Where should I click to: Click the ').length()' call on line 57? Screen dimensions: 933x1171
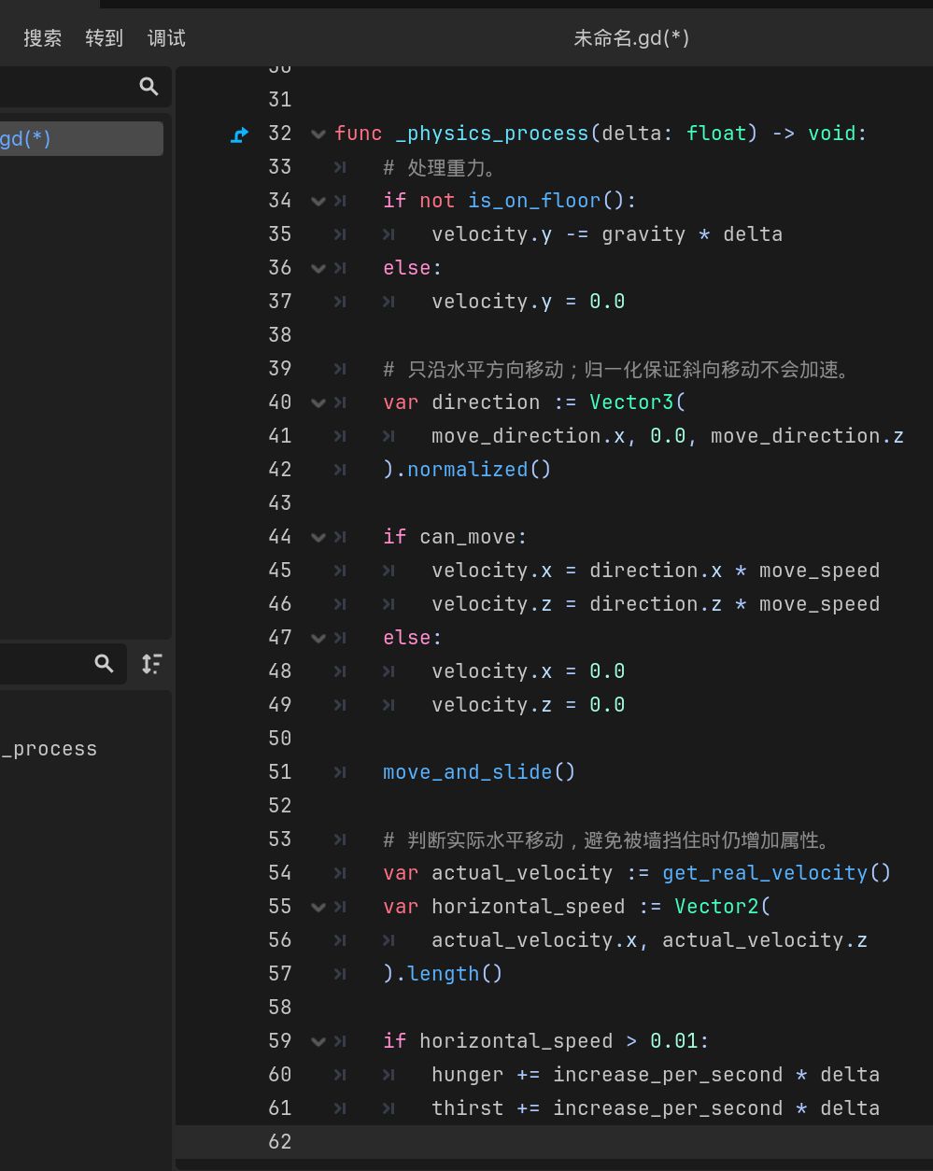point(443,974)
